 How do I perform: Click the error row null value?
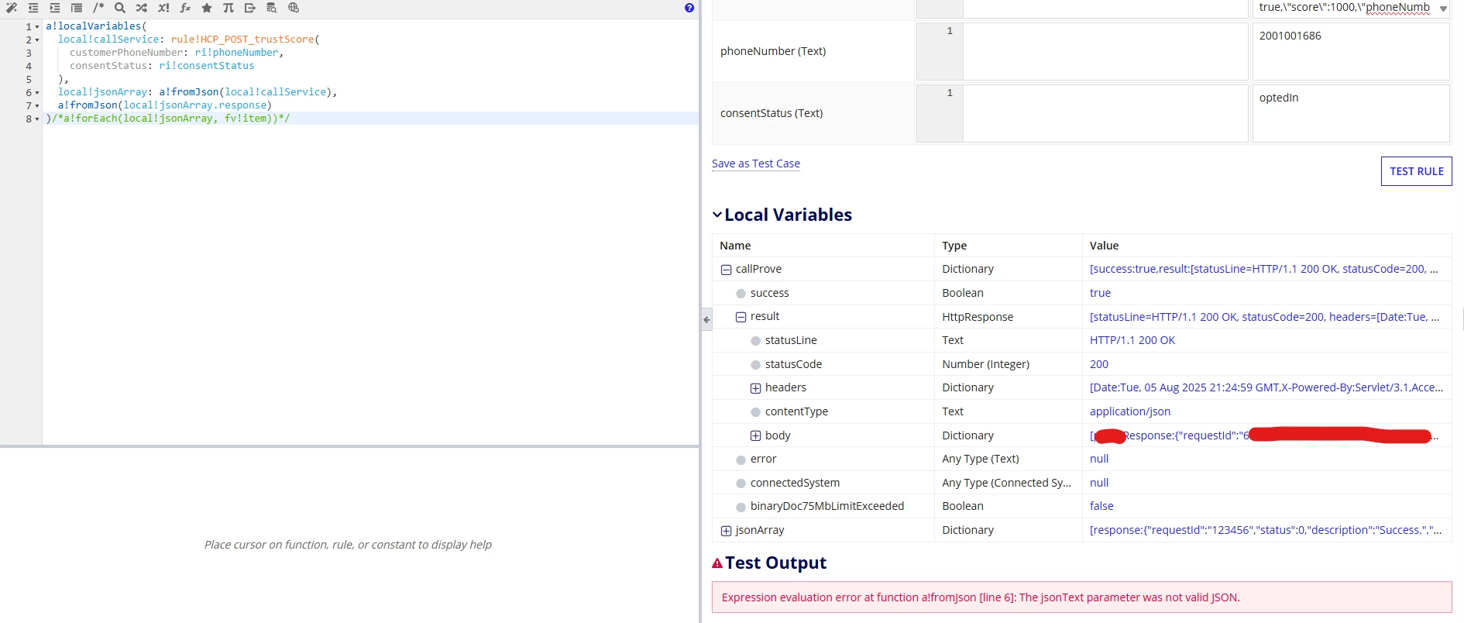1098,459
